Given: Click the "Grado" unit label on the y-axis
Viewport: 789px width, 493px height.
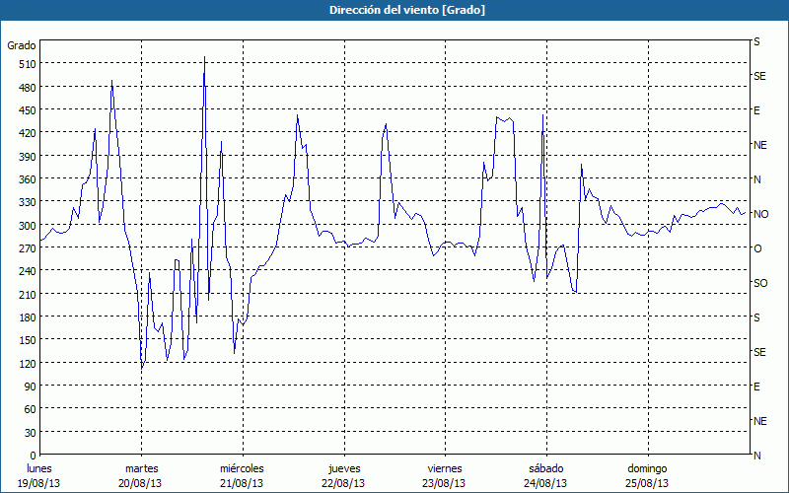Looking at the screenshot, I should [x=22, y=45].
